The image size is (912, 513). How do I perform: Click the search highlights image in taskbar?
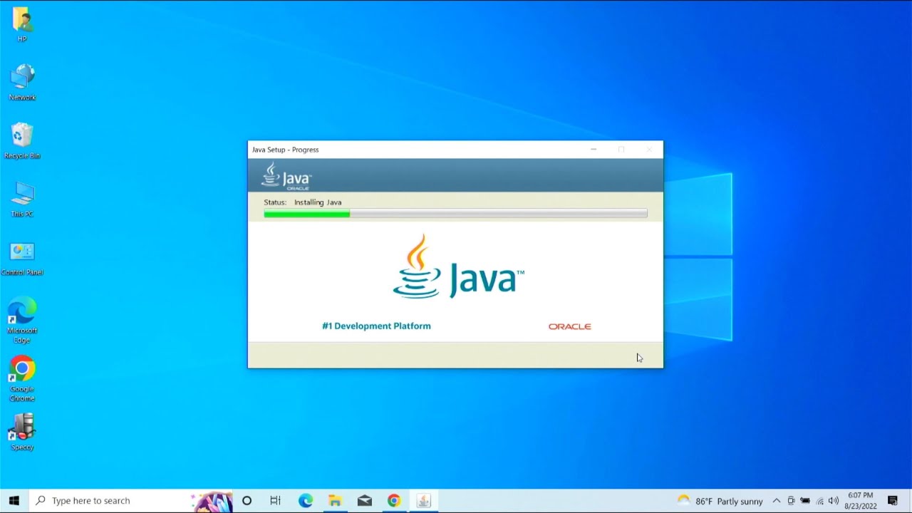tap(213, 501)
